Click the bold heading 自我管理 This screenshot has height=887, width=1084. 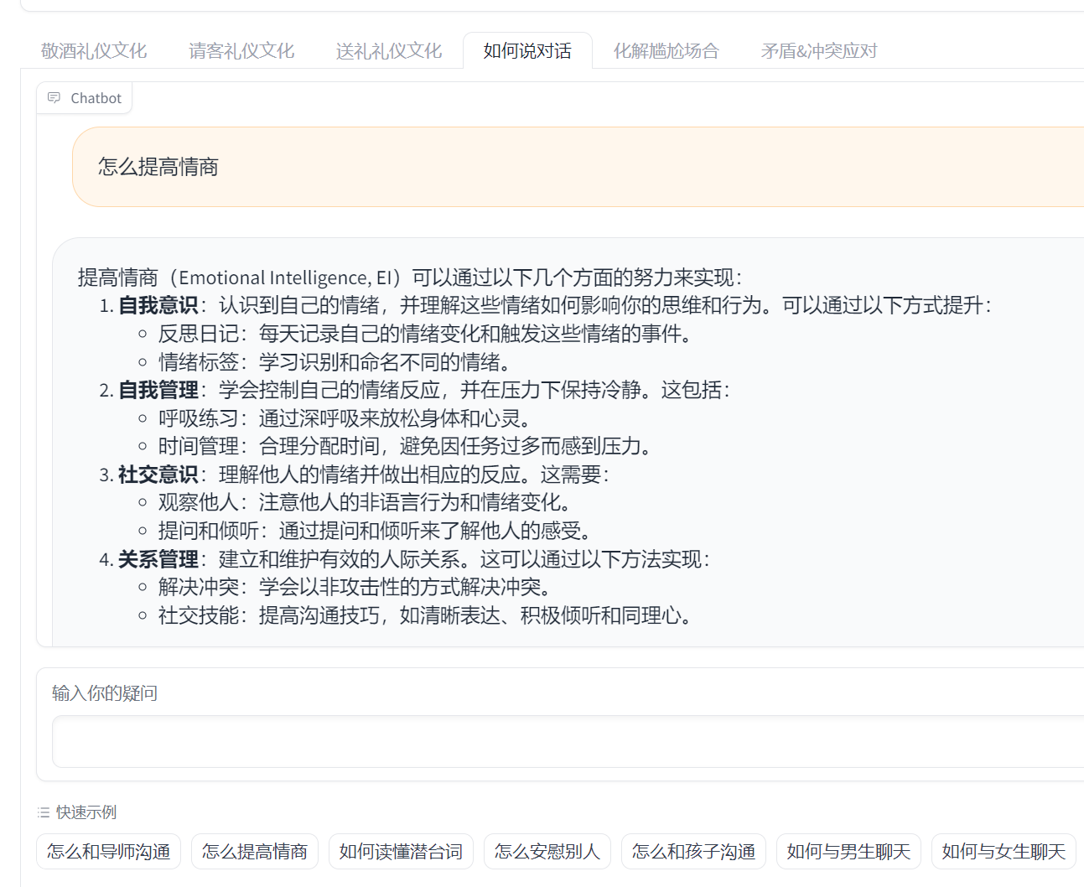tap(158, 390)
